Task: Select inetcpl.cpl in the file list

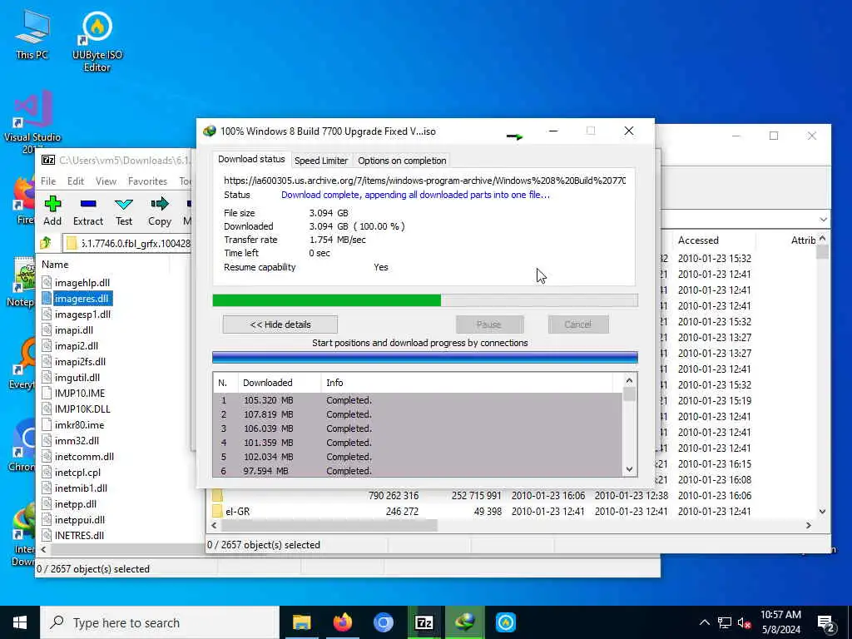Action: [77, 473]
